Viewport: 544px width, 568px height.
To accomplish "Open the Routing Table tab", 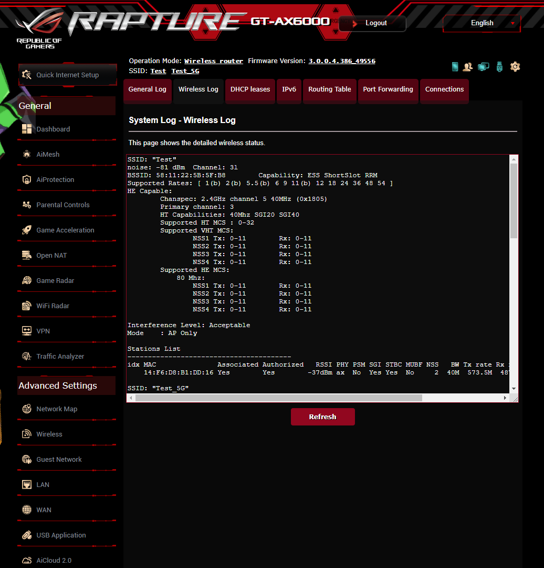I will click(x=330, y=89).
